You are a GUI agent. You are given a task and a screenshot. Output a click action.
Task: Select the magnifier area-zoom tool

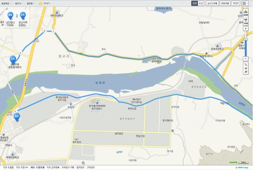(x=246, y=65)
